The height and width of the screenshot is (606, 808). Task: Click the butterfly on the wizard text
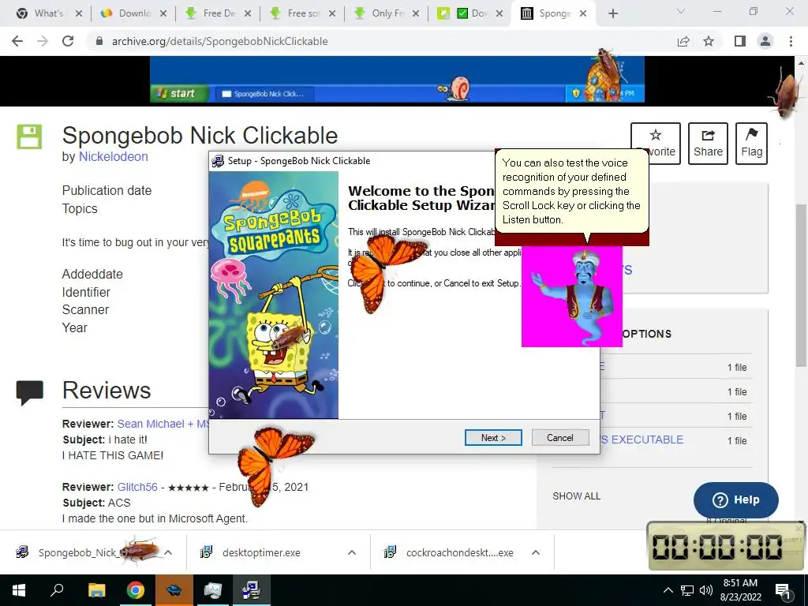tap(385, 273)
